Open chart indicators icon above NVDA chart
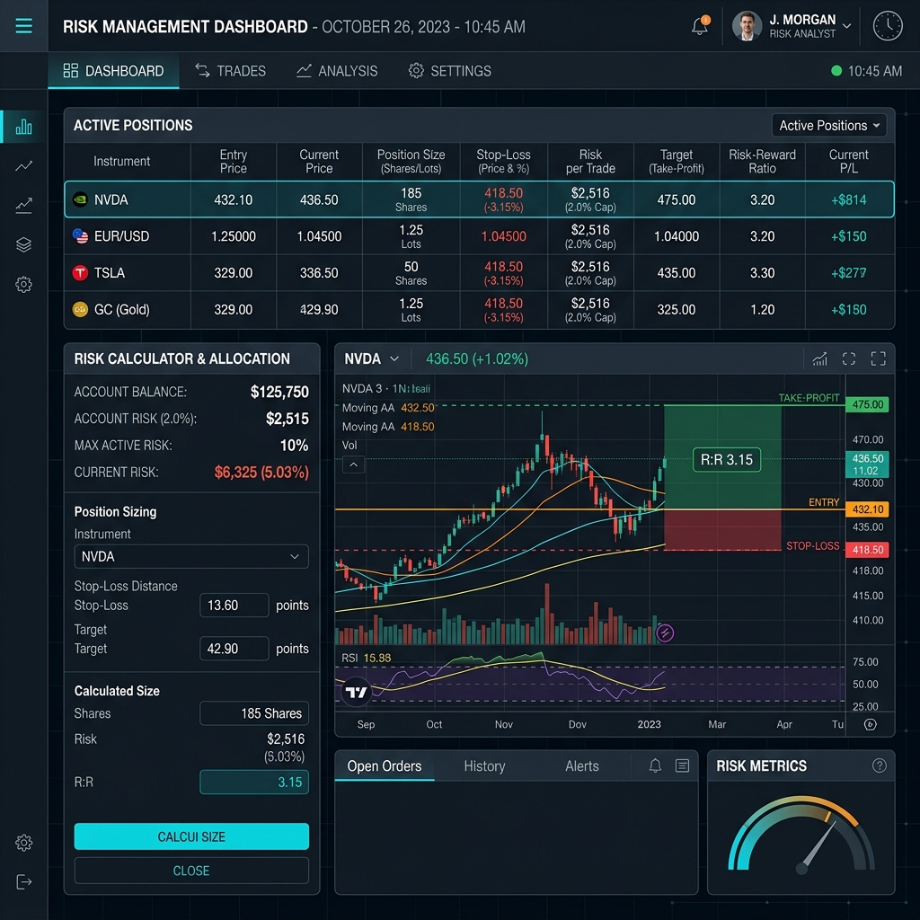This screenshot has height=920, width=920. 819,359
